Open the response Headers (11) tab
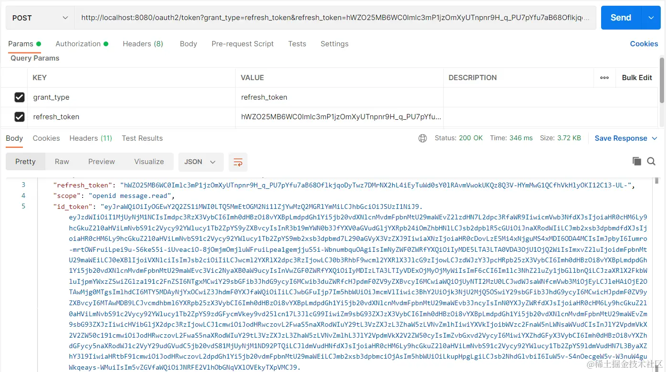Screen dimensions: 666x372 [x=91, y=138]
